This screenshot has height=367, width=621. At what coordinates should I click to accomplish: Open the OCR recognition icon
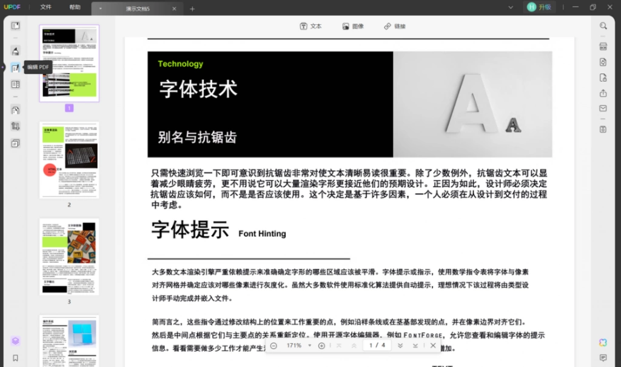coord(603,46)
